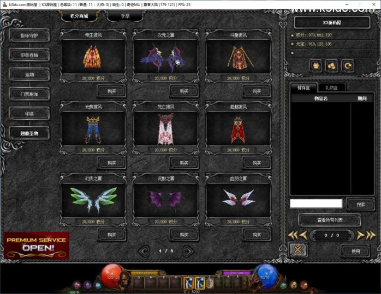Click the R potion hotkey slot
The width and height of the screenshot is (381, 294).
(176, 283)
